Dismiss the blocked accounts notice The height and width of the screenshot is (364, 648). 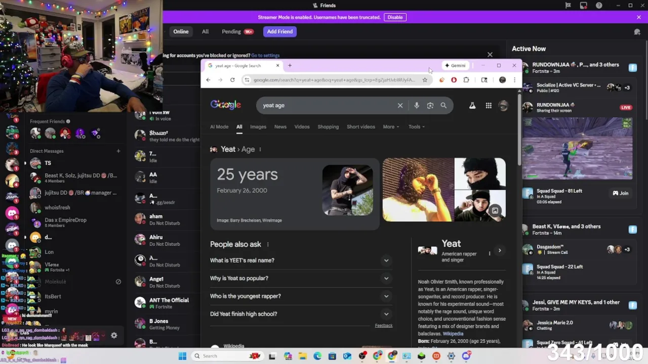(490, 55)
